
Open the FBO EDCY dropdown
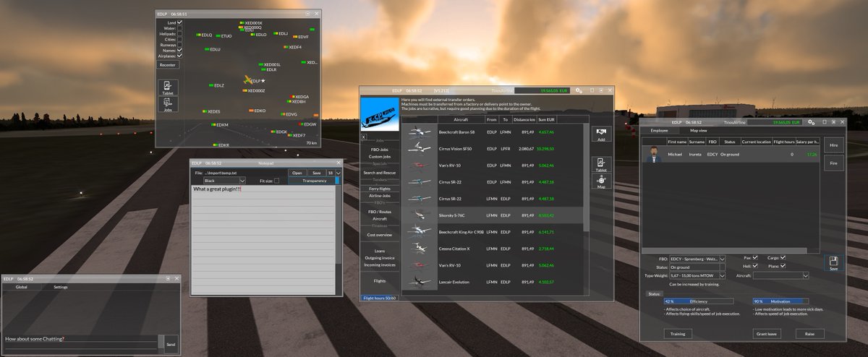click(699, 259)
